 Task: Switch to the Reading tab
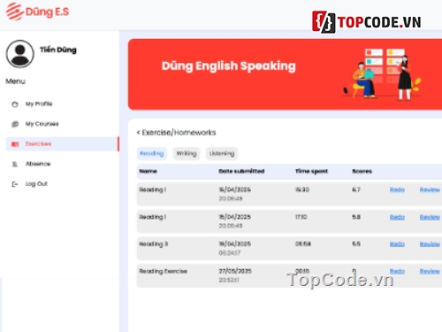tap(152, 153)
